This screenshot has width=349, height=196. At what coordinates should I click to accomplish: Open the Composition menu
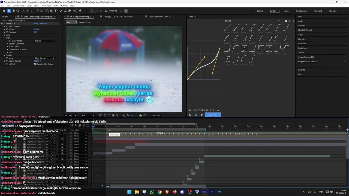19,6
